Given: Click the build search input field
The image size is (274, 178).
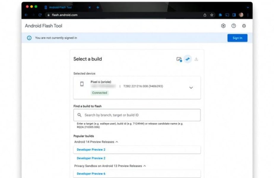Looking at the screenshot, I should tap(137, 115).
